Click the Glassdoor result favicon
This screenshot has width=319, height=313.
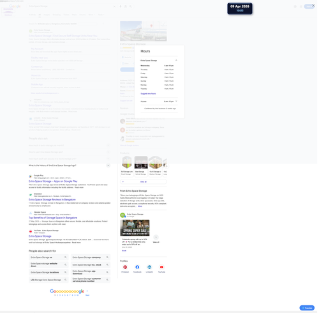31,195
